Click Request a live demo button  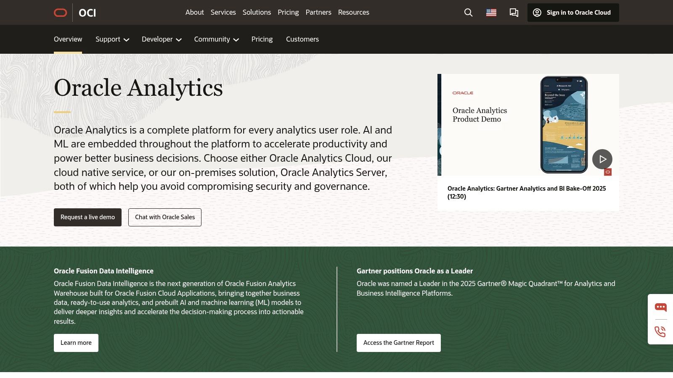tap(87, 217)
